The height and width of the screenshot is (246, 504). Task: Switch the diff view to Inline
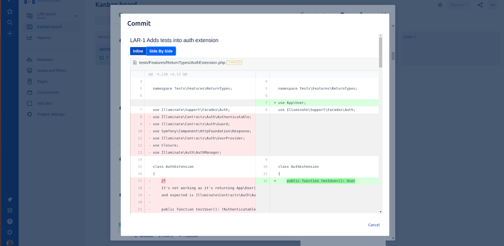pyautogui.click(x=138, y=51)
